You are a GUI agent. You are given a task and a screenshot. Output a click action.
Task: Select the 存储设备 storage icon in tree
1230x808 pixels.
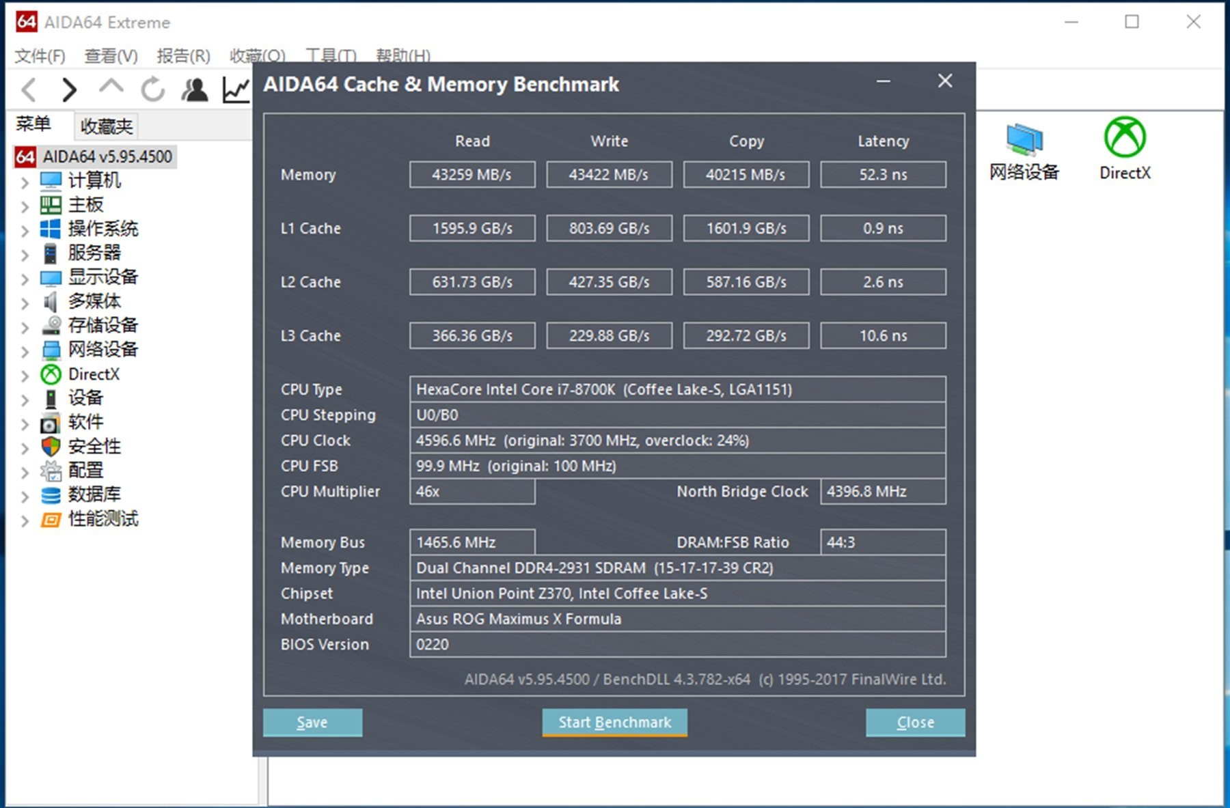pos(51,326)
